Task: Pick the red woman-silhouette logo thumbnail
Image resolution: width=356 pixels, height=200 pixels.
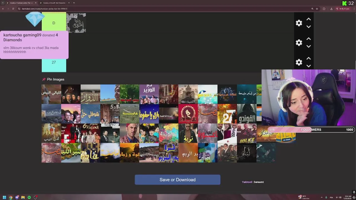Action: [188, 114]
